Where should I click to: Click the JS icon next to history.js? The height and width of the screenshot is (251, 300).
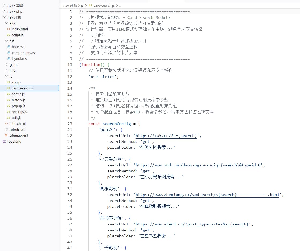[9, 100]
